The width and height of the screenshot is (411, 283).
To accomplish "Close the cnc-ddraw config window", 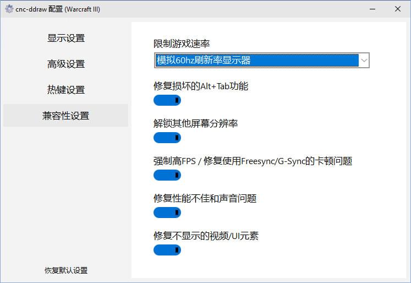I will pos(398,9).
